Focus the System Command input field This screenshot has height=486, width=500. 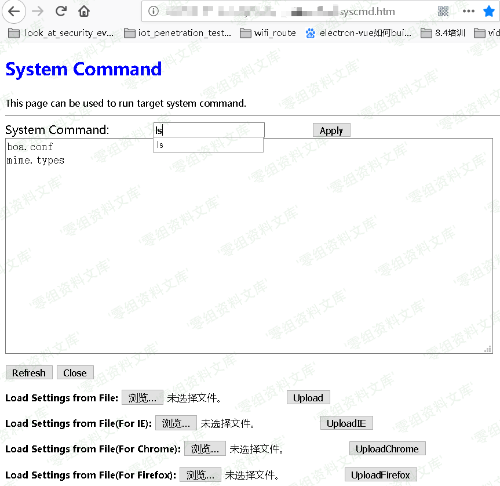pos(209,130)
